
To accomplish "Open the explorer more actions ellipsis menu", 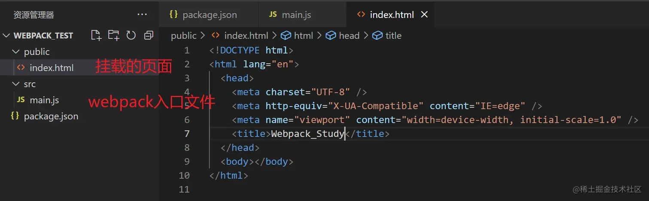I will pyautogui.click(x=142, y=15).
